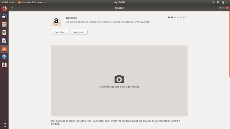The image size is (230, 129).
Task: Click 'Nenhuma captura de tela fornecida' text
Action: (119, 87)
